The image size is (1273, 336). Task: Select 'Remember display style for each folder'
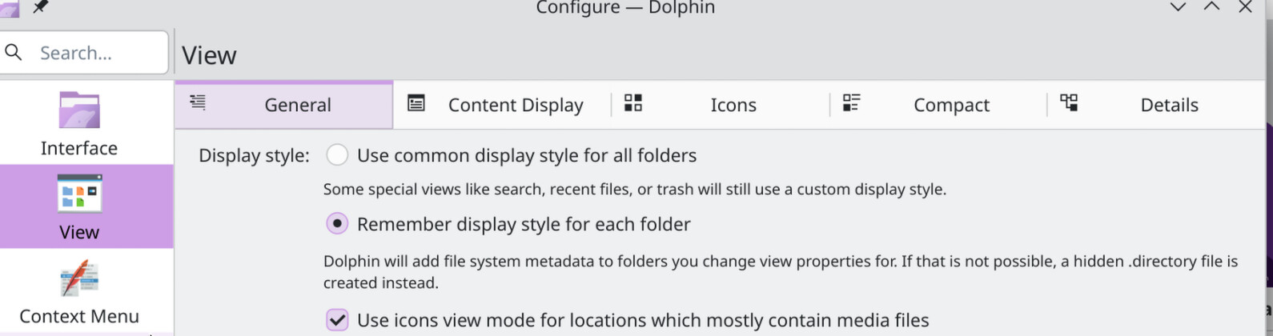click(337, 224)
